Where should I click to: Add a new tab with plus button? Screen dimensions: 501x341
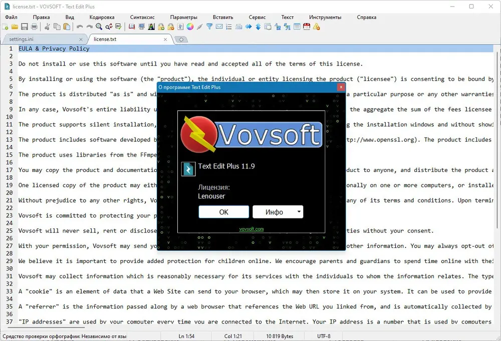coord(181,39)
